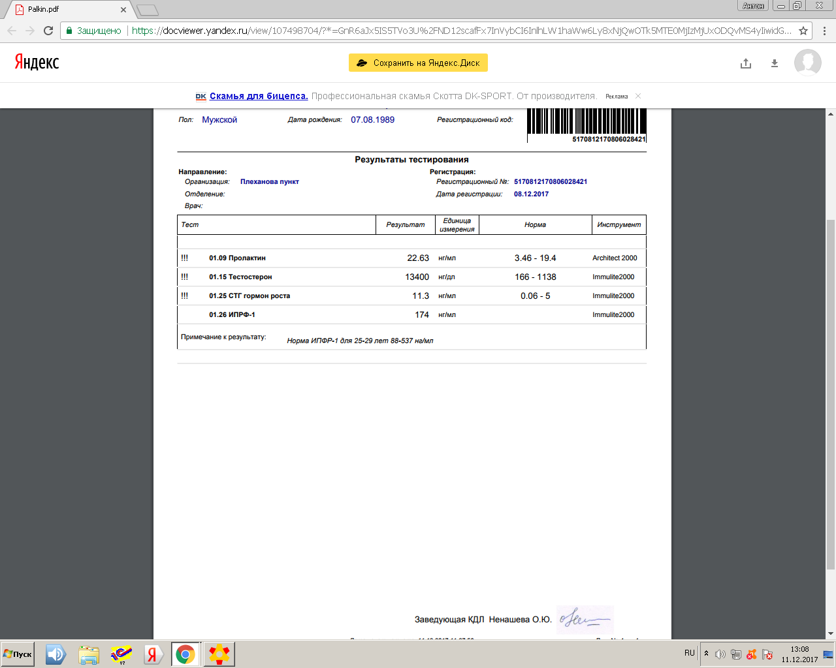This screenshot has height=668, width=836.
Task: Click the address bar URL field
Action: pos(457,31)
